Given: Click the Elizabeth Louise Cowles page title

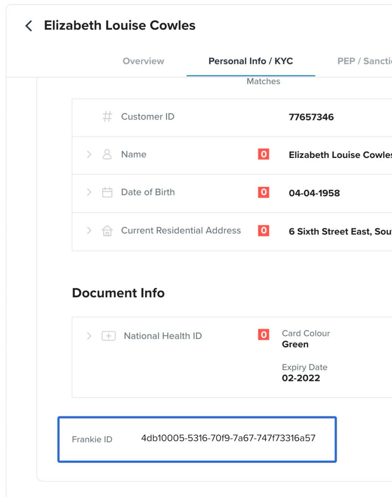Looking at the screenshot, I should (x=120, y=25).
